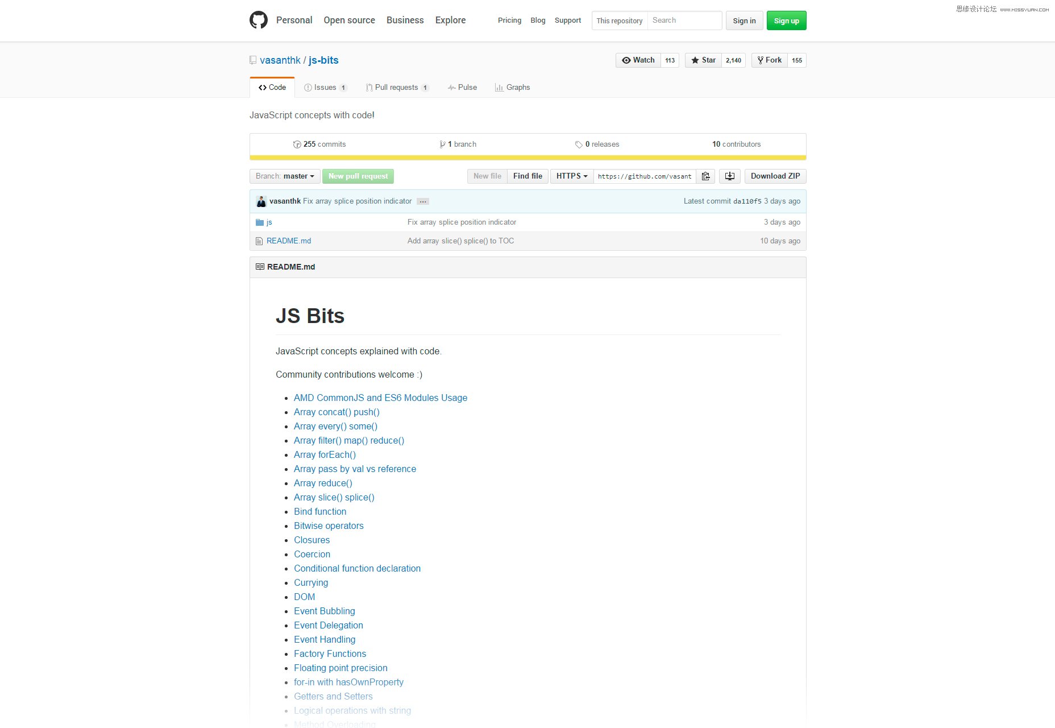Open Explore in top navigation
1055x728 pixels.
click(451, 20)
